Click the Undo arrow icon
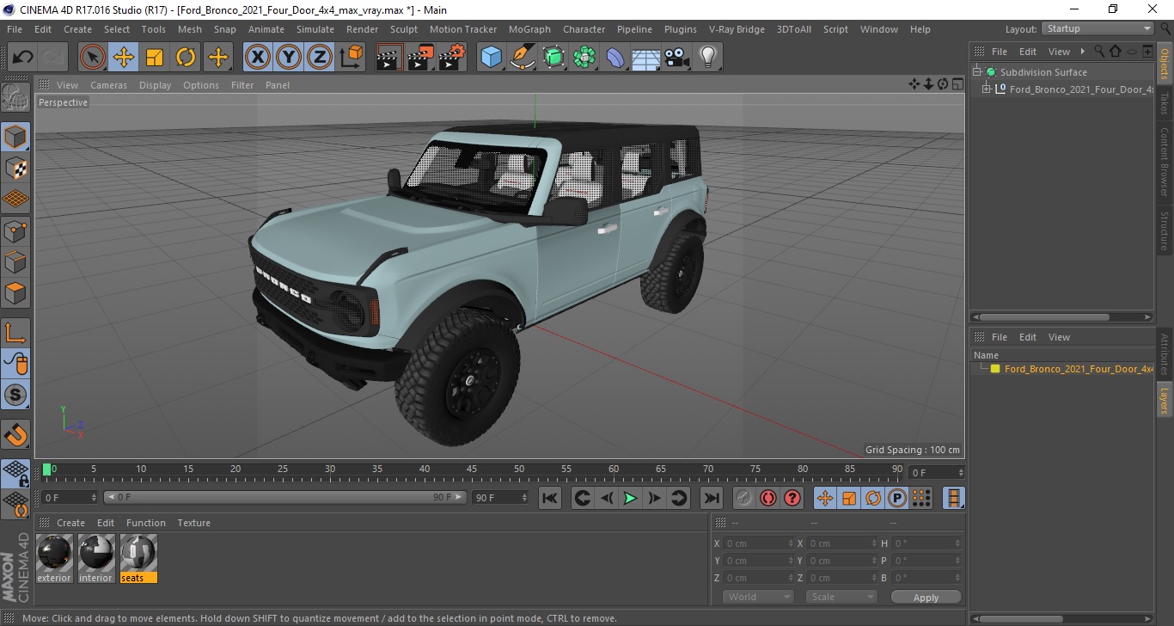Screen dimensions: 1174x626 point(22,58)
